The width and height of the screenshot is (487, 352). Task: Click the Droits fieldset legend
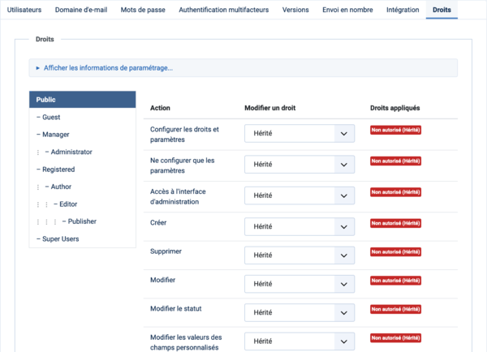tap(45, 39)
